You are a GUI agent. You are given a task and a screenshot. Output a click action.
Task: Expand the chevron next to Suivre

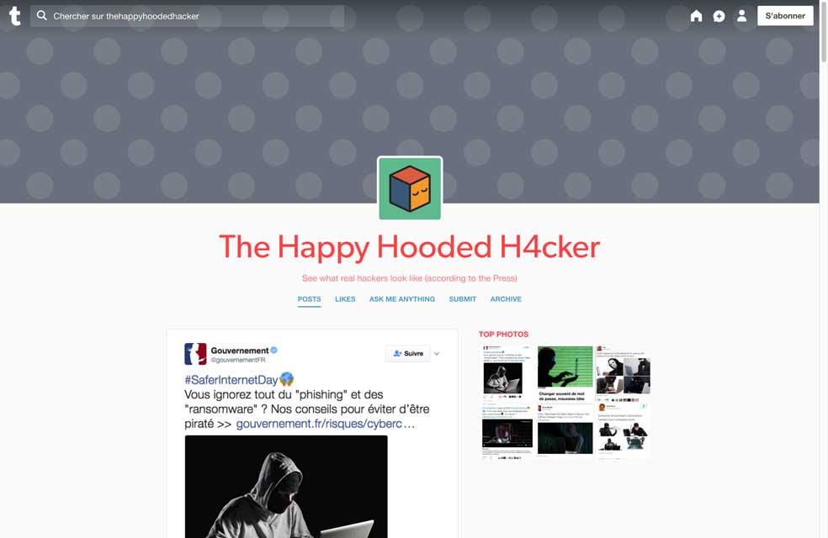point(437,353)
